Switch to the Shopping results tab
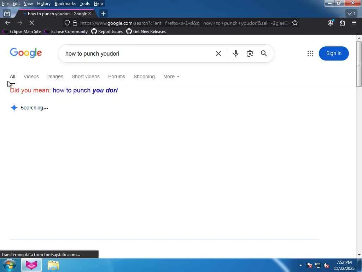Viewport: 362px width, 272px height. (x=144, y=76)
